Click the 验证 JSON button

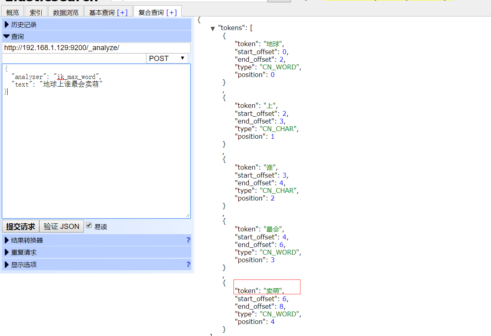(61, 227)
